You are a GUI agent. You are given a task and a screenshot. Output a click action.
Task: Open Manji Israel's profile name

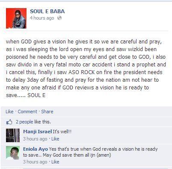[x=37, y=132]
